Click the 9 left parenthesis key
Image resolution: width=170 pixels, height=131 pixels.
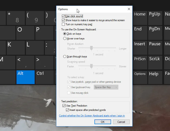pos(35,18)
